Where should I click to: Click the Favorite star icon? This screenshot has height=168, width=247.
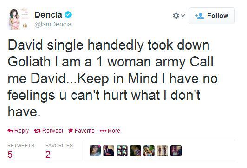pyautogui.click(x=71, y=130)
